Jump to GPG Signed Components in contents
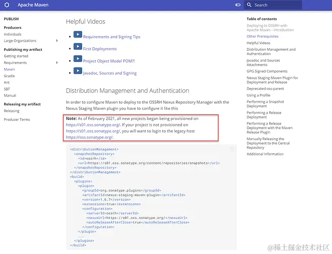This screenshot has width=332, height=254. (267, 71)
